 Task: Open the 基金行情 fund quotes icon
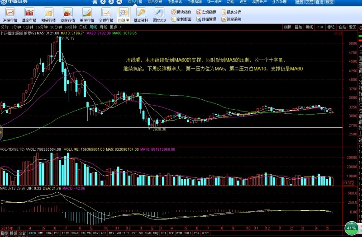click(29, 15)
